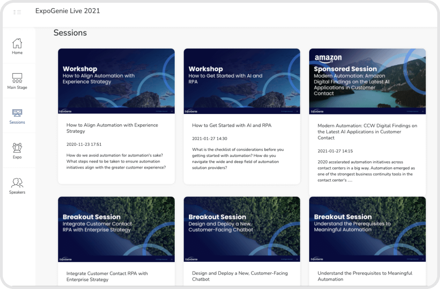Click the description starting '2020 accelerated automation initiatives'

366,171
